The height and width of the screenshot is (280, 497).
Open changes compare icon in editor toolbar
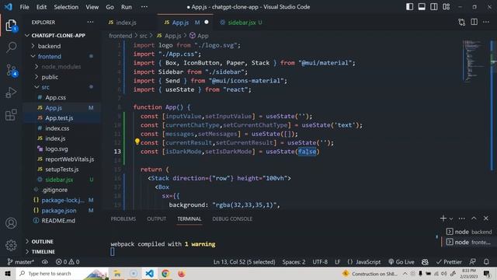(x=462, y=23)
